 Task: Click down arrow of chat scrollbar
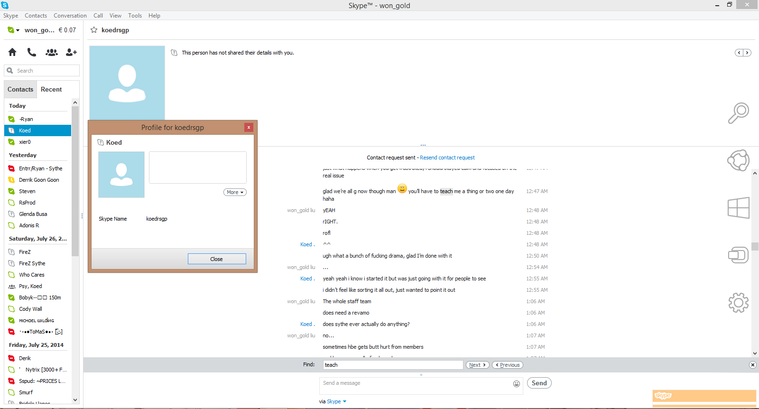coord(755,353)
